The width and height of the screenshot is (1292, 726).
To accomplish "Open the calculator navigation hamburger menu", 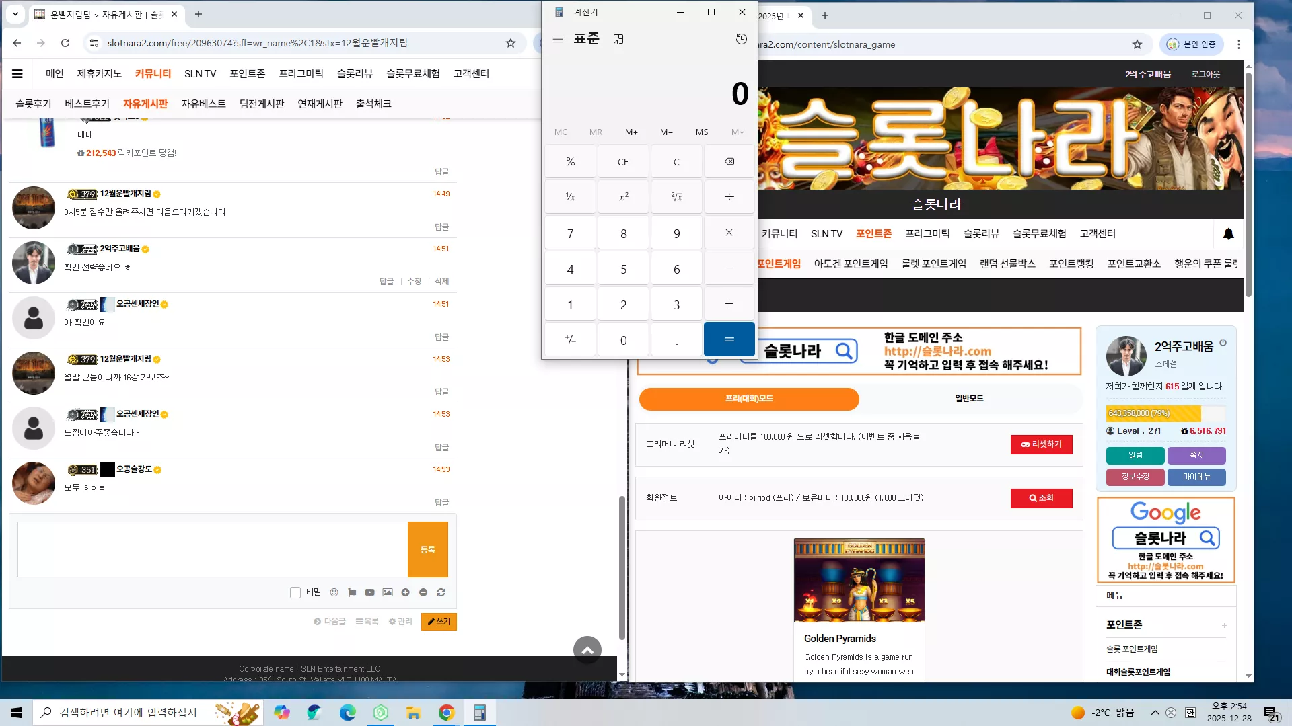I will [558, 39].
